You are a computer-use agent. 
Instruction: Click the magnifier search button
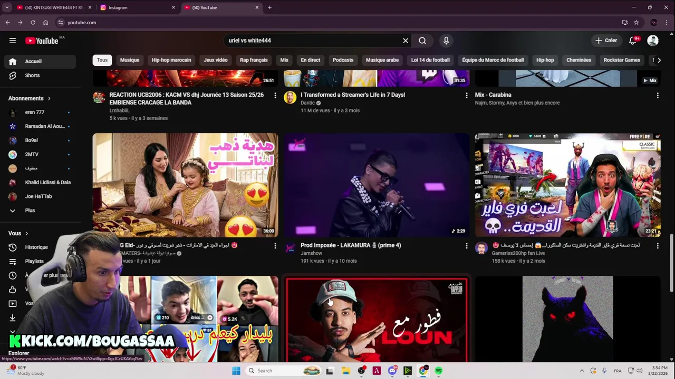422,41
